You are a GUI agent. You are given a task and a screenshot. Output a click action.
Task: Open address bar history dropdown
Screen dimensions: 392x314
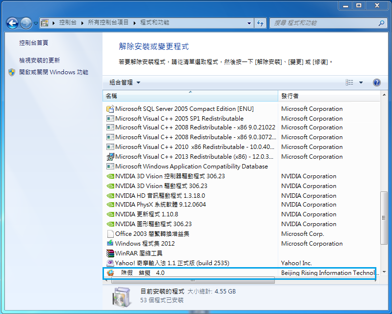tap(249, 23)
